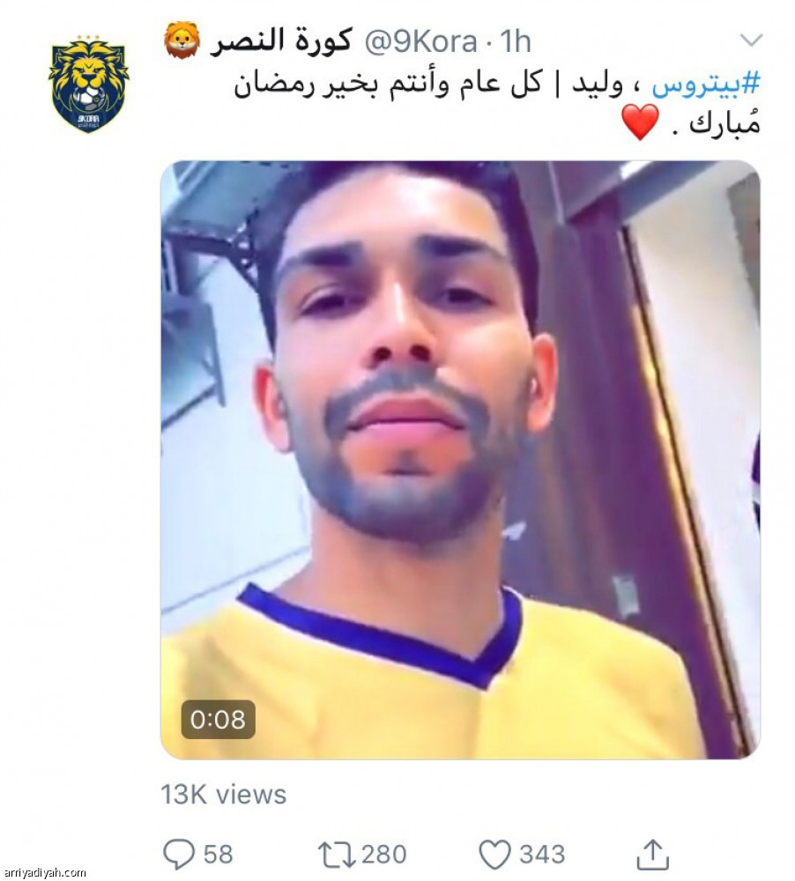Click the arriyadiyah.com watermark text
Image resolution: width=795 pixels, height=881 pixels.
coord(43,873)
